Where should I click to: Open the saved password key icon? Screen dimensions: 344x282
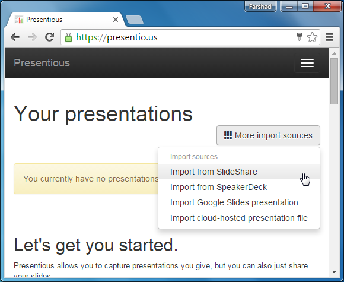(300, 37)
